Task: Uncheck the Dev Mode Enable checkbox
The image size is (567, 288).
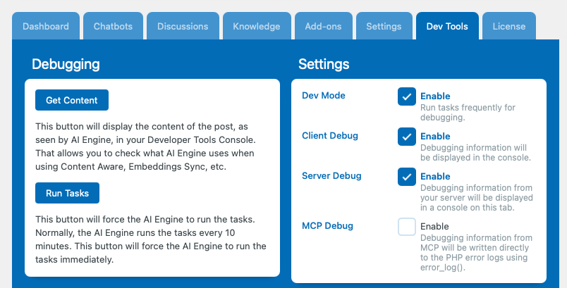Action: pyautogui.click(x=407, y=96)
